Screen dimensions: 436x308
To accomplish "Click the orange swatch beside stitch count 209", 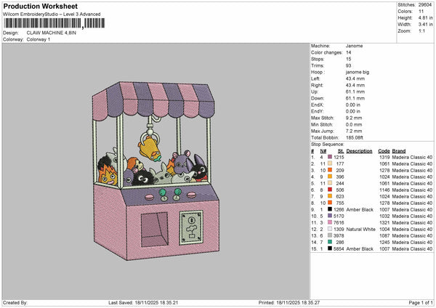I will (x=330, y=170).
